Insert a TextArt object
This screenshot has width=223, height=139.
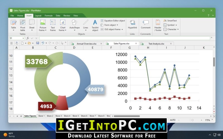(x=95, y=25)
